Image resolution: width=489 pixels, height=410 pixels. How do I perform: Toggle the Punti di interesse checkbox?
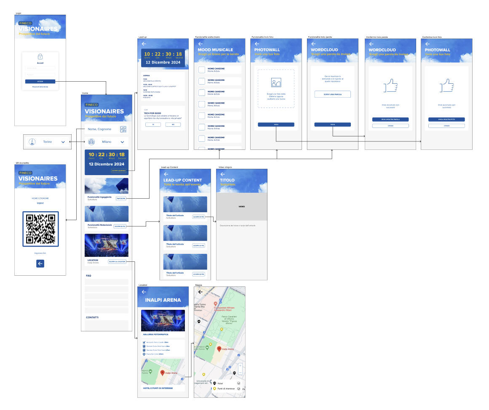click(x=239, y=389)
